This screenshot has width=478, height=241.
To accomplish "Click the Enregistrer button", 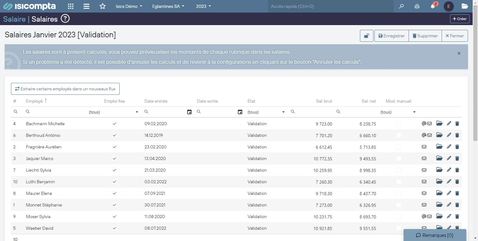I will pyautogui.click(x=392, y=36).
